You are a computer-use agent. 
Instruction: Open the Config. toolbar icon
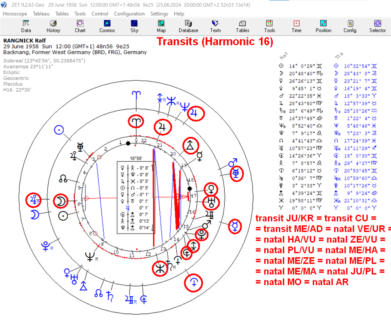tap(350, 26)
